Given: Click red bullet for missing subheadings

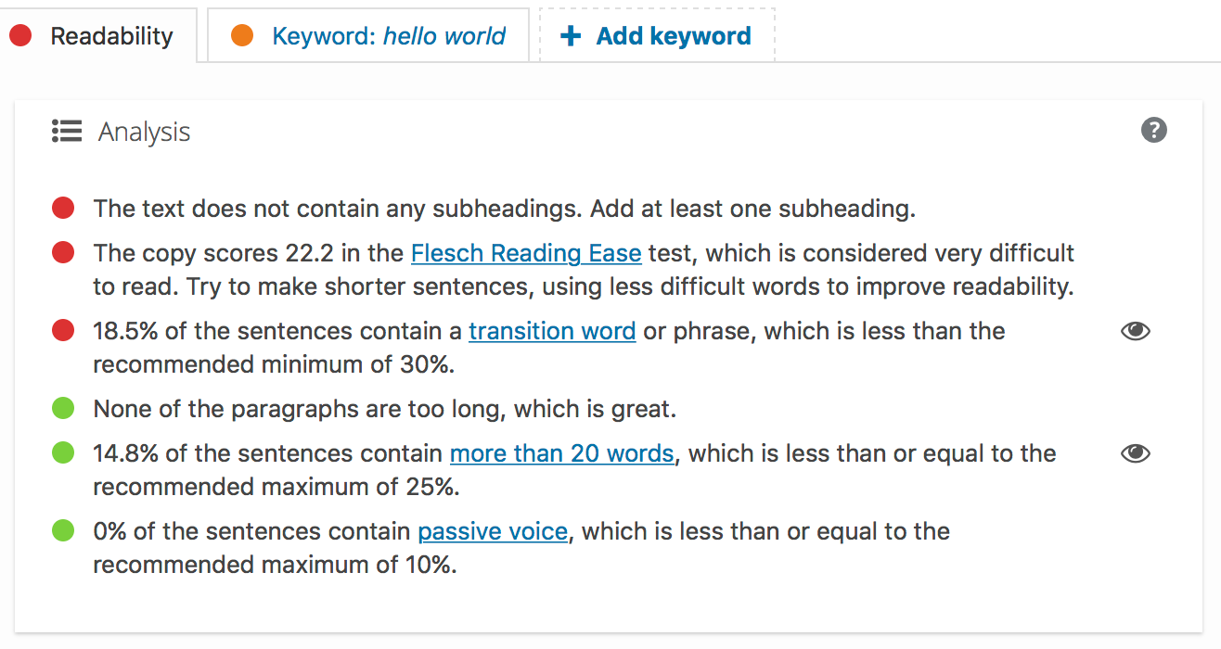Looking at the screenshot, I should point(63,208).
